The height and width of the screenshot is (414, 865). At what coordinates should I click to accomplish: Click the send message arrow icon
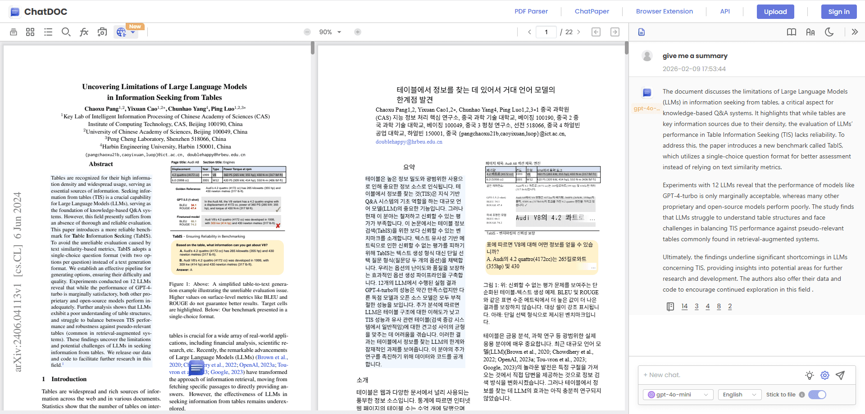point(841,375)
